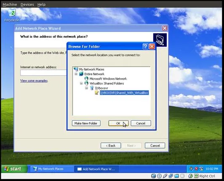
Task: Confirm folder selection with OK button
Action: 118,123
